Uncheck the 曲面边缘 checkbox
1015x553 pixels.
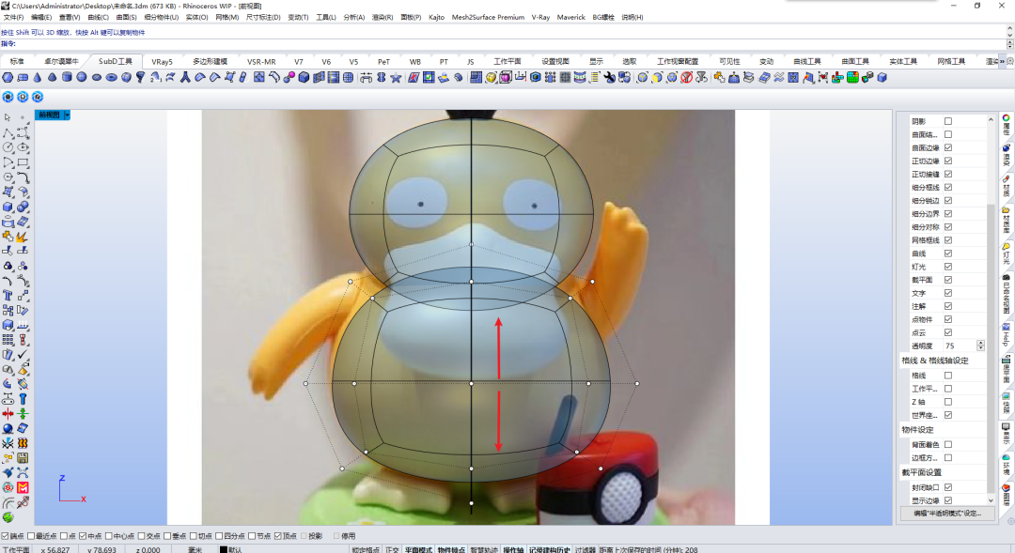pos(948,147)
